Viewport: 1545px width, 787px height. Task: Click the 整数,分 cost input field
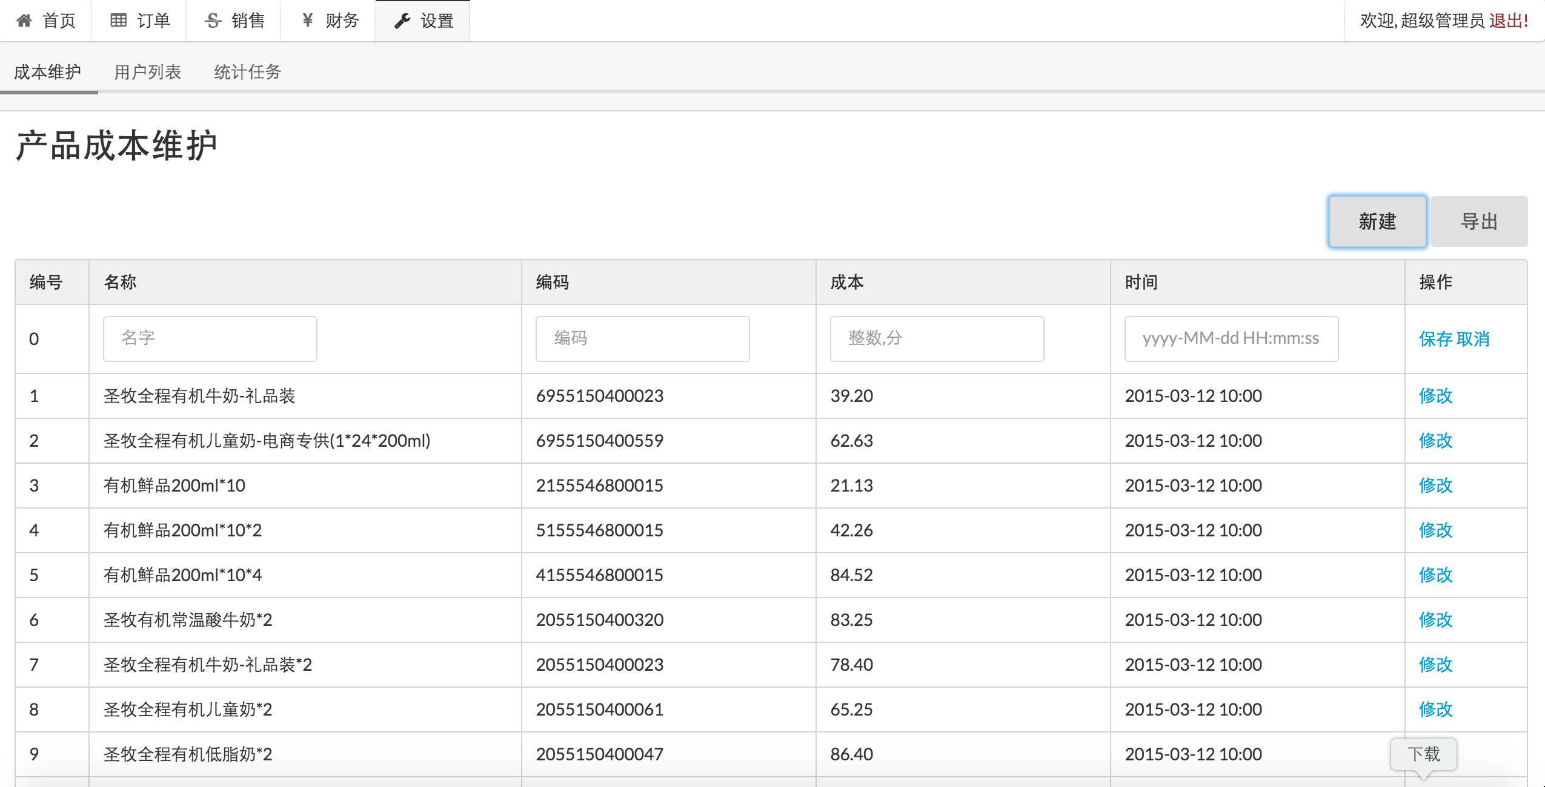(x=937, y=339)
